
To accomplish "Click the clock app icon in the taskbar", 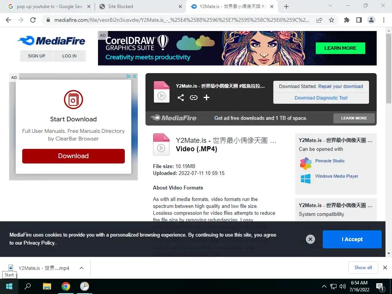I will (85, 286).
